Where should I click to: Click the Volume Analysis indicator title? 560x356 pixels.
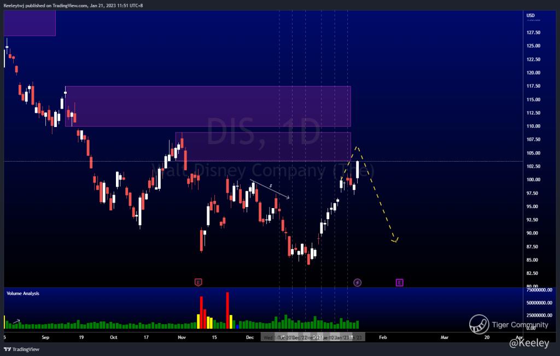tap(23, 294)
